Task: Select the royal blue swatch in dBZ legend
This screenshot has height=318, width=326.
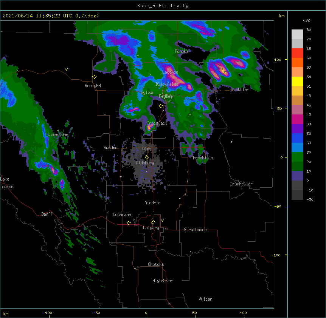Action: tap(297, 138)
